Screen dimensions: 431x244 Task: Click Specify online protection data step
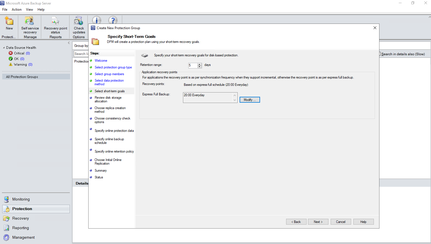tap(114, 131)
